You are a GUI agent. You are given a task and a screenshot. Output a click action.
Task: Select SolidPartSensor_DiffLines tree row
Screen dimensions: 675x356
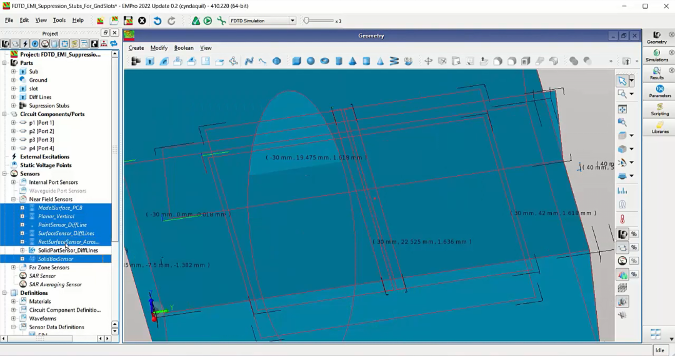pyautogui.click(x=56, y=251)
